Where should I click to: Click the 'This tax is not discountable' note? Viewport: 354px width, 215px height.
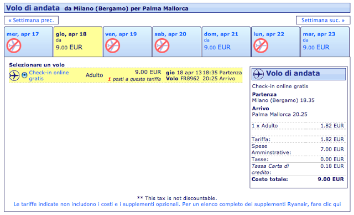(x=177, y=198)
